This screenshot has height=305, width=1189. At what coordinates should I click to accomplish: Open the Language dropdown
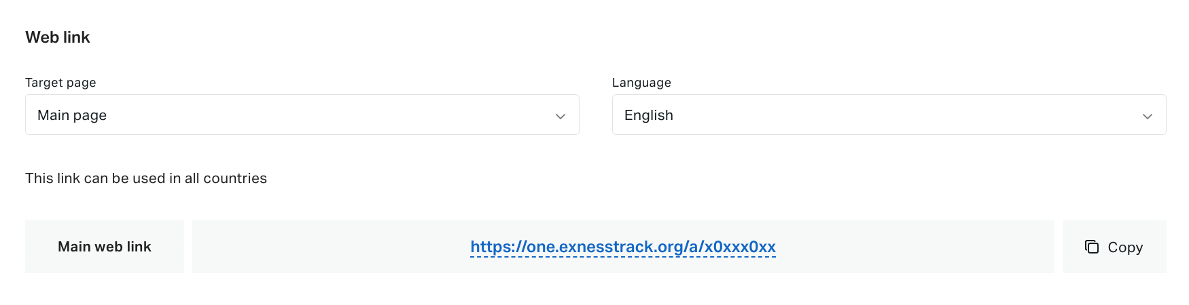click(x=889, y=115)
